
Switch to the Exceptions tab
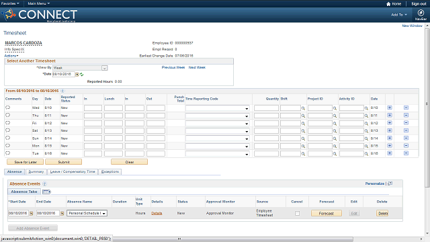coord(110,172)
